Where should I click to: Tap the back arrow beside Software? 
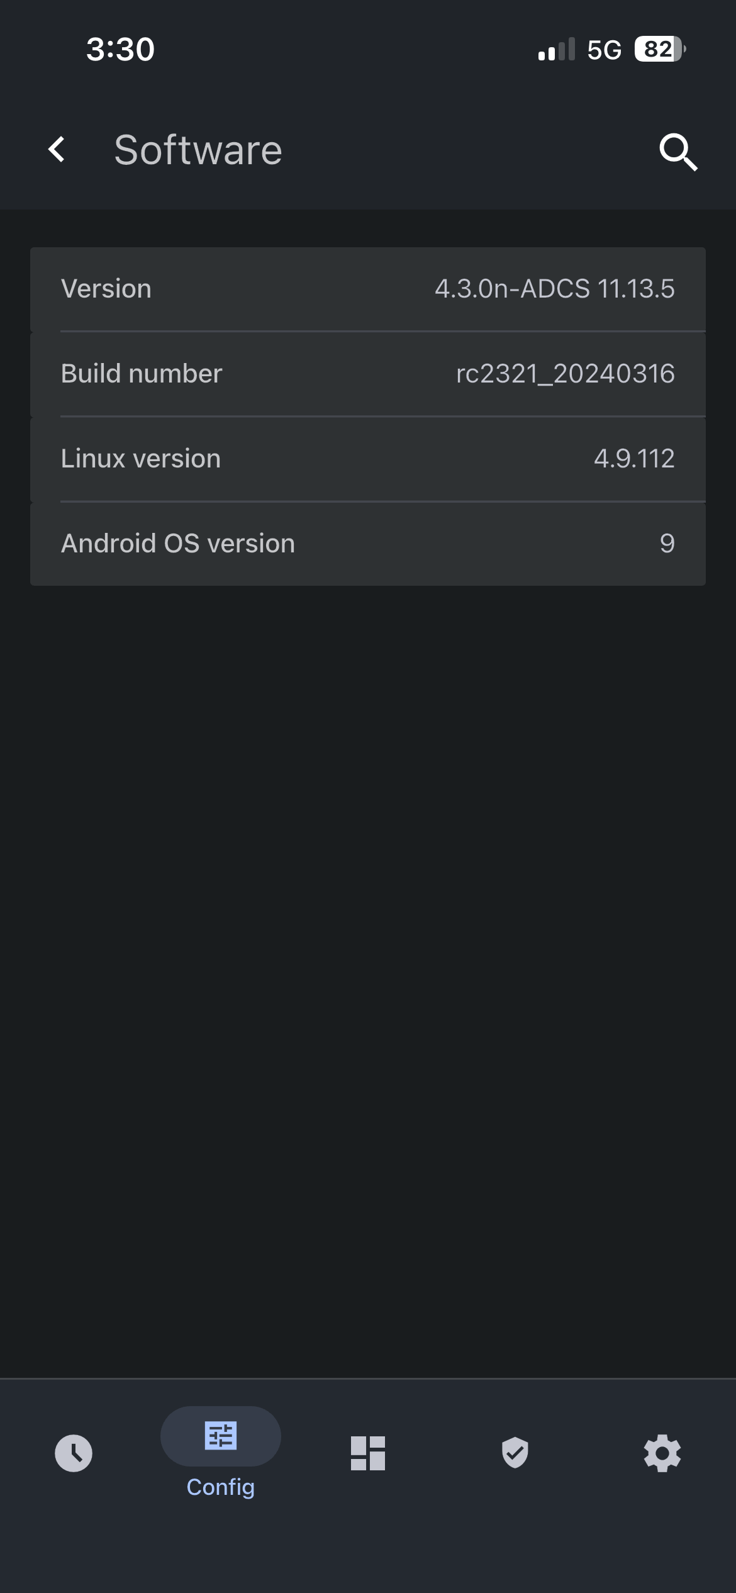click(x=57, y=150)
